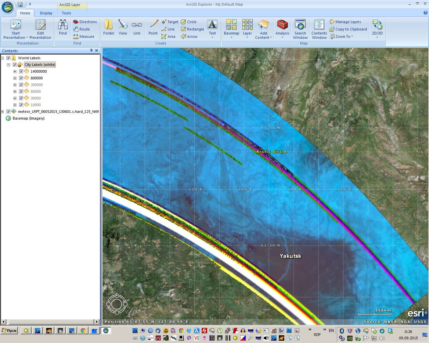This screenshot has height=343, width=429.
Task: Click Manage Layers
Action: (345, 22)
